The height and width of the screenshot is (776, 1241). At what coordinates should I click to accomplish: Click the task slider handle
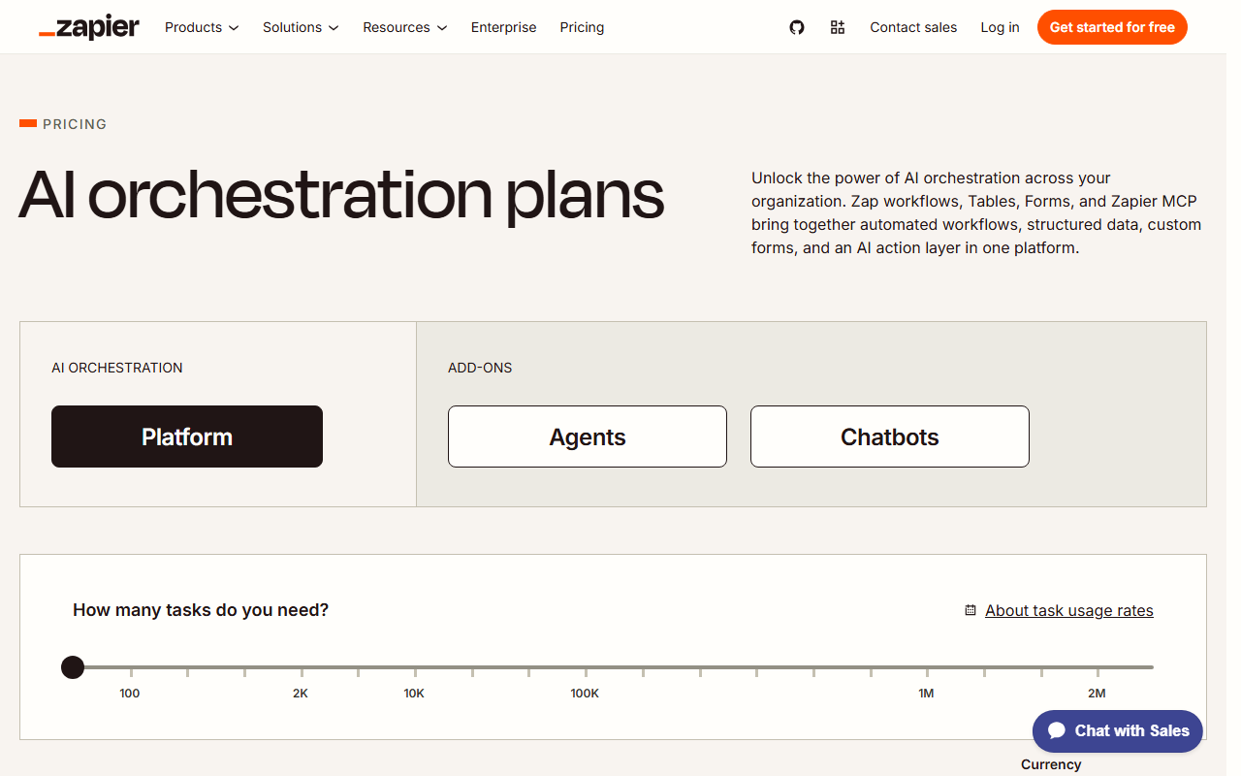tap(73, 667)
